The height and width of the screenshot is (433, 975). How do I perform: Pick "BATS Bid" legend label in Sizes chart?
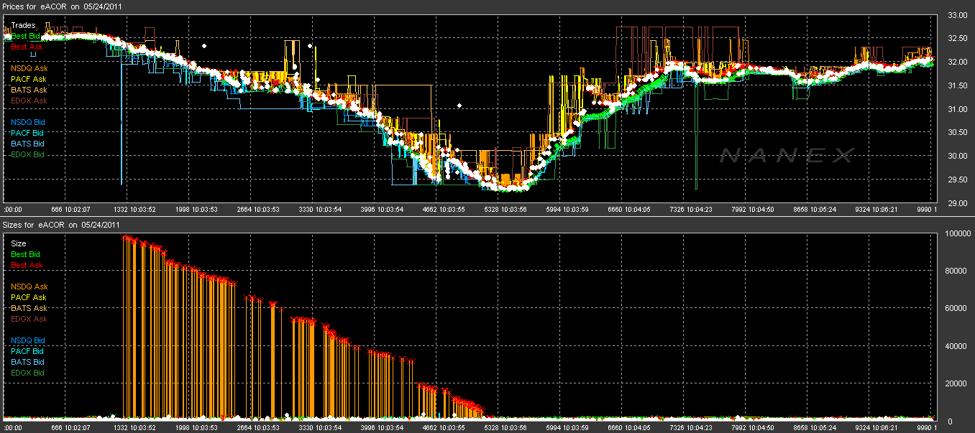coord(27,362)
